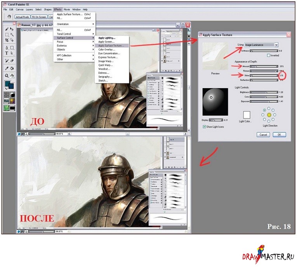297x267 pixels.
Task: Choose Sketch from the Surface Control submenu
Action: 112,81
